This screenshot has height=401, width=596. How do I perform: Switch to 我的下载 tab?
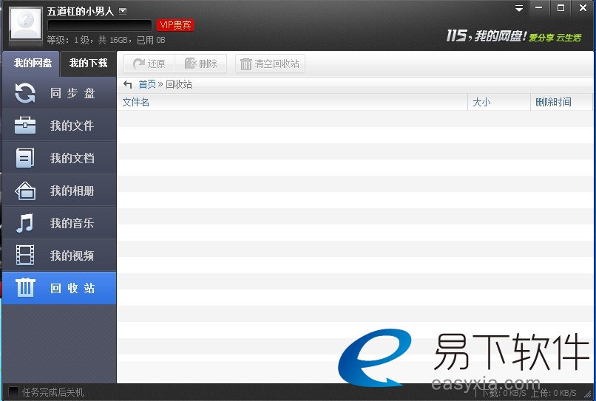click(88, 64)
